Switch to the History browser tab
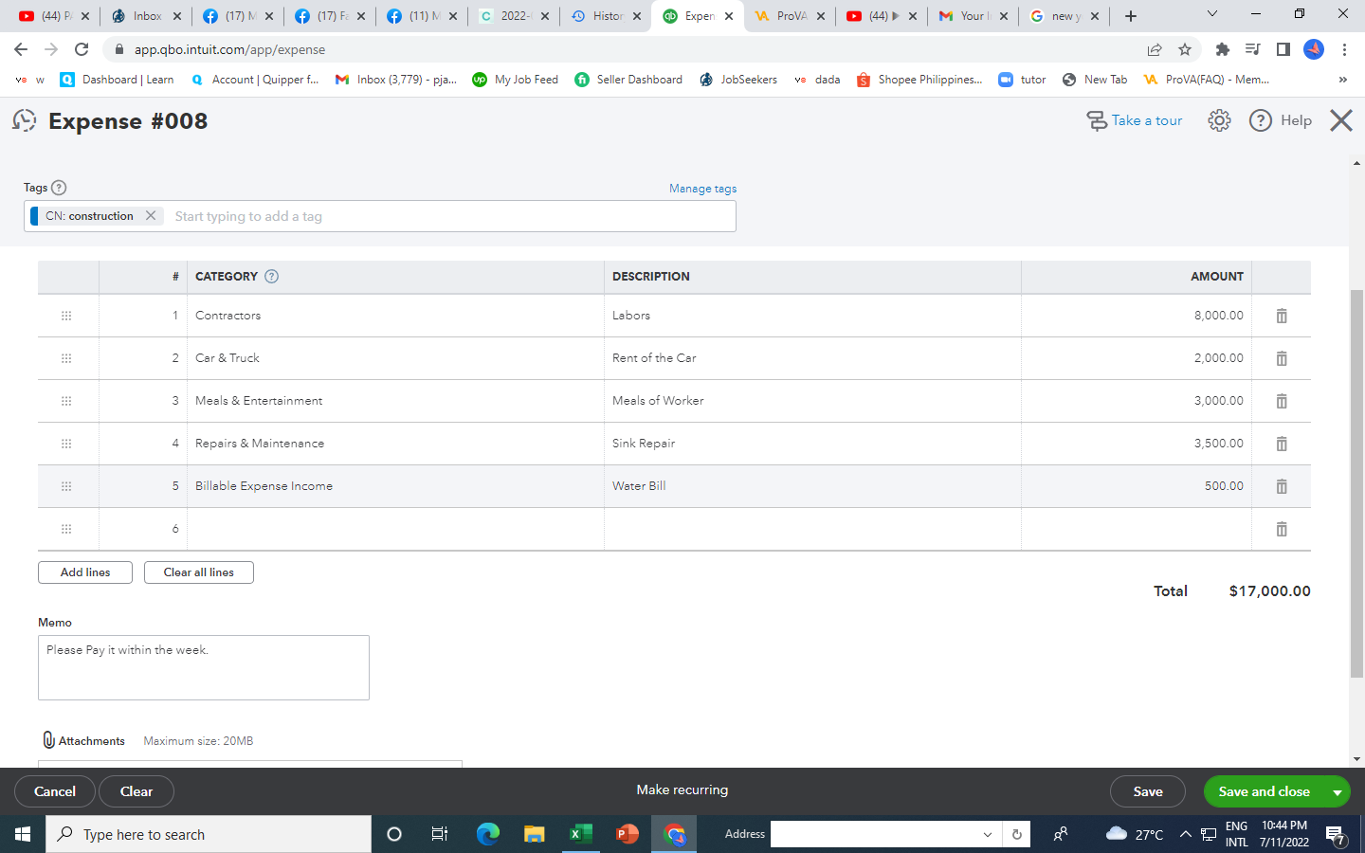The height and width of the screenshot is (853, 1365). point(607,16)
